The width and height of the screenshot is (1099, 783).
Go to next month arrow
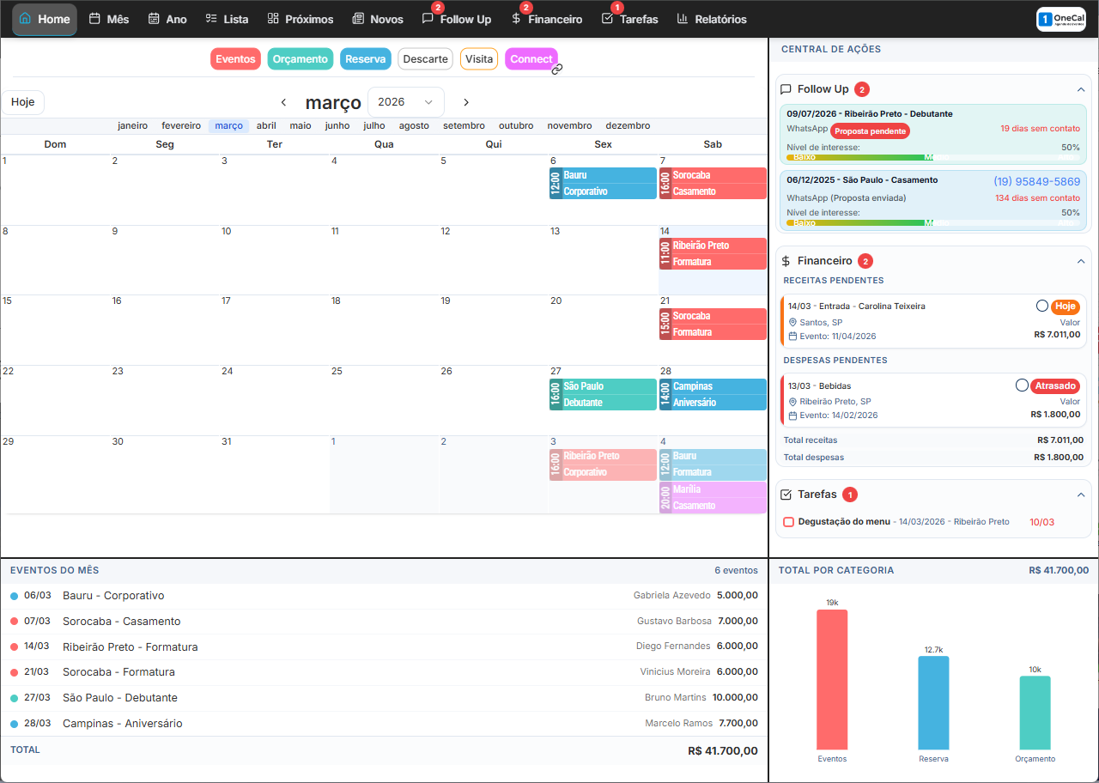pos(466,102)
